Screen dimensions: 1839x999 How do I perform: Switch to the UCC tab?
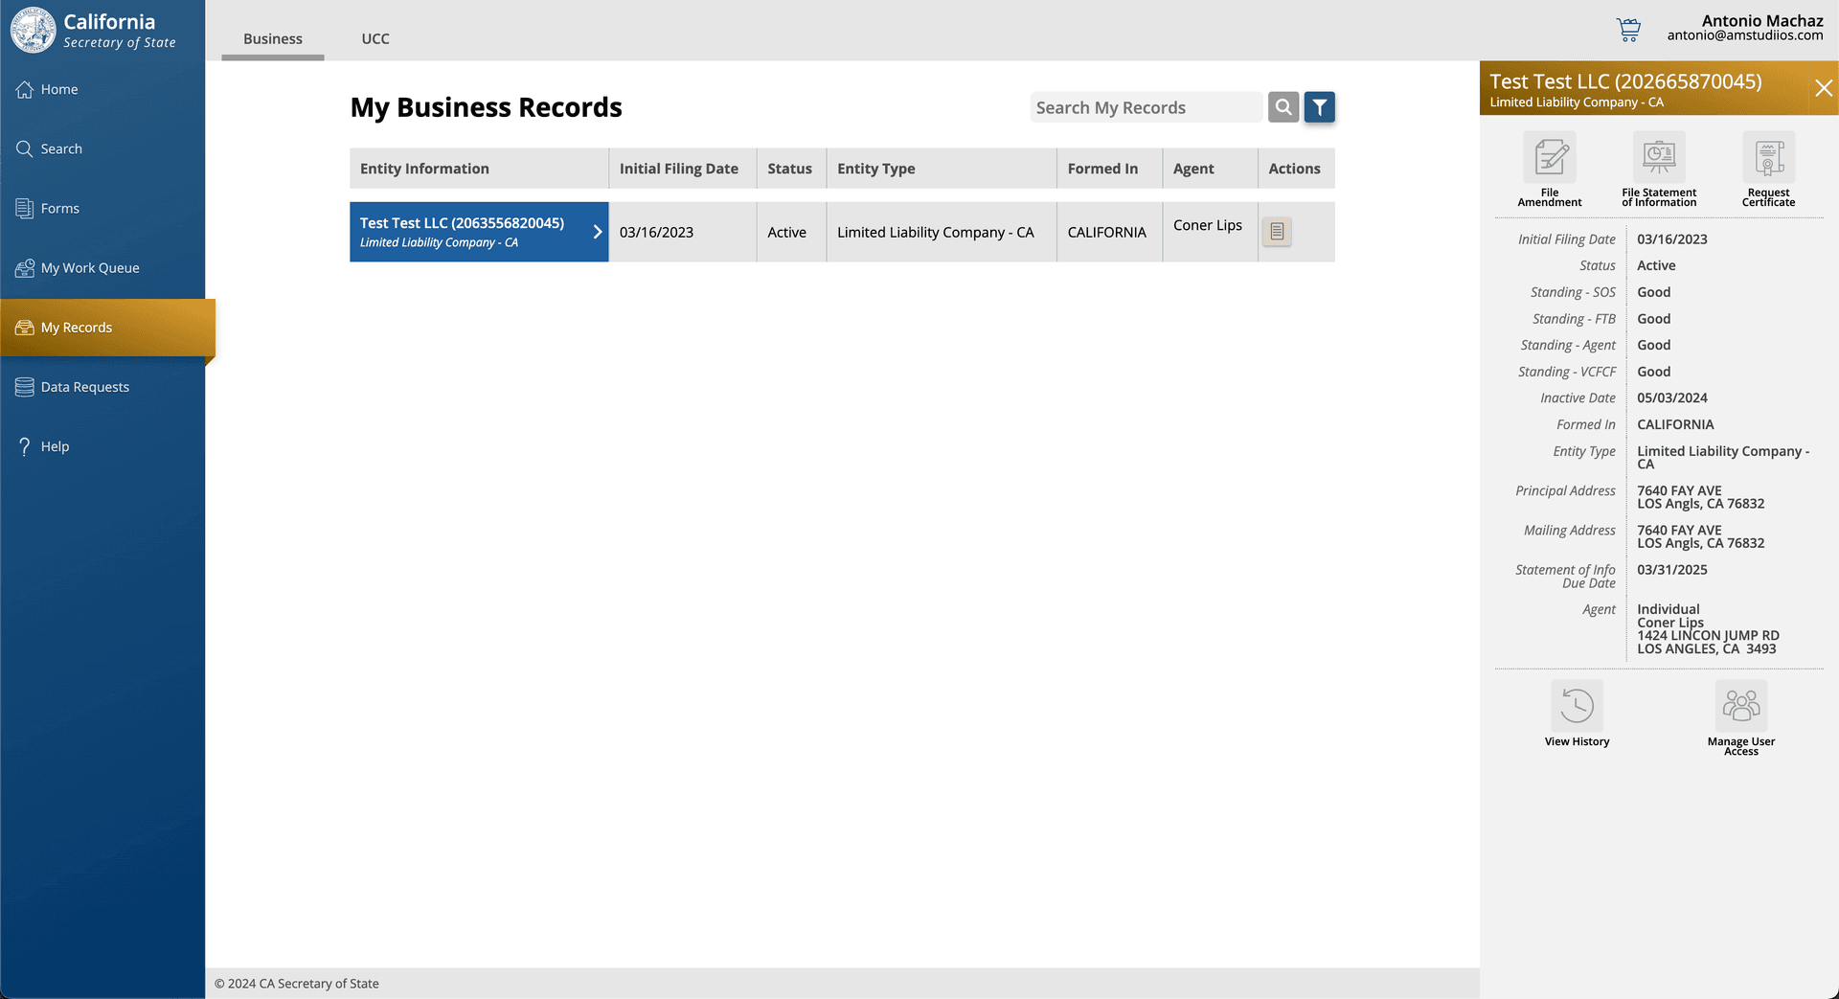pyautogui.click(x=375, y=39)
